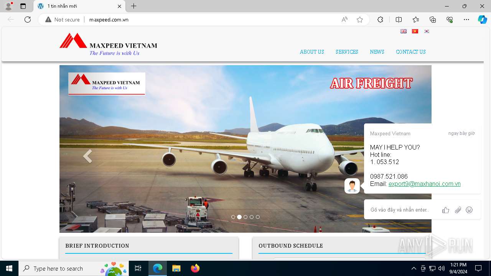The width and height of the screenshot is (491, 276).
Task: Click the export9@maxhanoi.com.vn email link
Action: 424,184
